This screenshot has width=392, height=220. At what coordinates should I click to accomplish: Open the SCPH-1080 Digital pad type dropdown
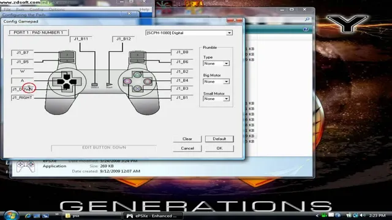point(229,33)
